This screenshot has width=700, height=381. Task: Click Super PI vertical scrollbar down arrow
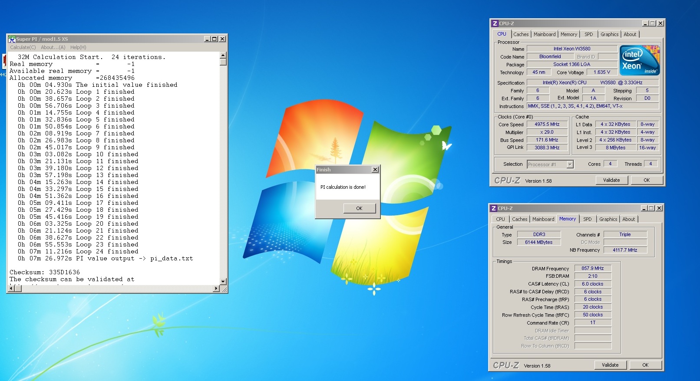223,282
